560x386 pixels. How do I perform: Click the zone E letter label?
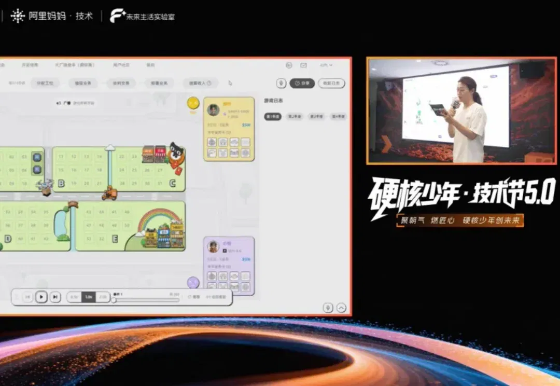115,239
